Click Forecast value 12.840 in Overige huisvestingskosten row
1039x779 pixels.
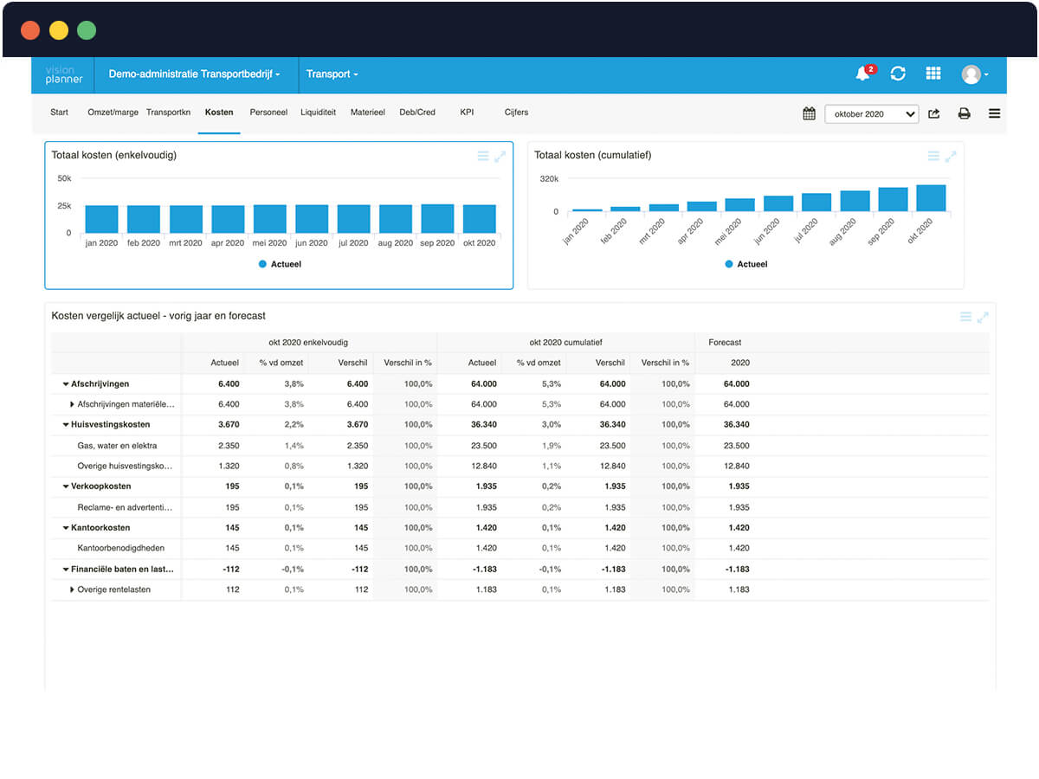tap(737, 467)
